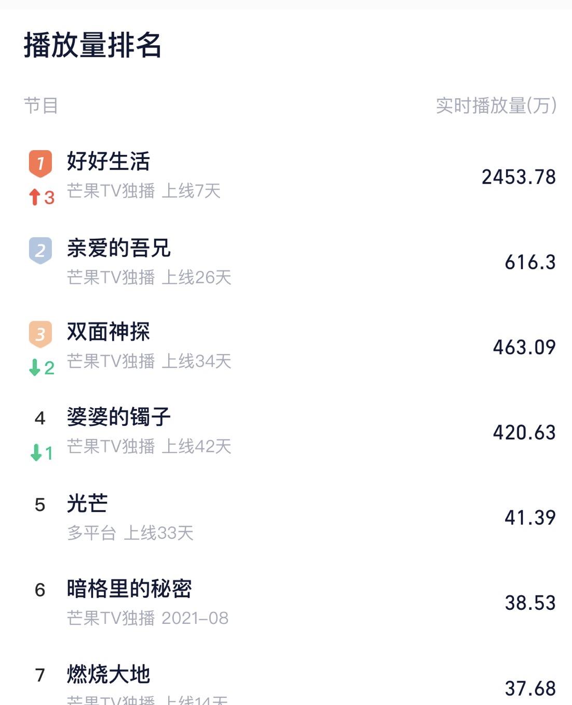Open the show 双面神探

point(108,332)
